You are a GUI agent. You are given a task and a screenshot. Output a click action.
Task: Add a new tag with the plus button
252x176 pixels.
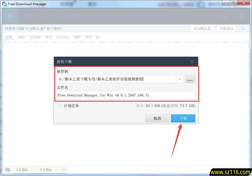pos(98,37)
